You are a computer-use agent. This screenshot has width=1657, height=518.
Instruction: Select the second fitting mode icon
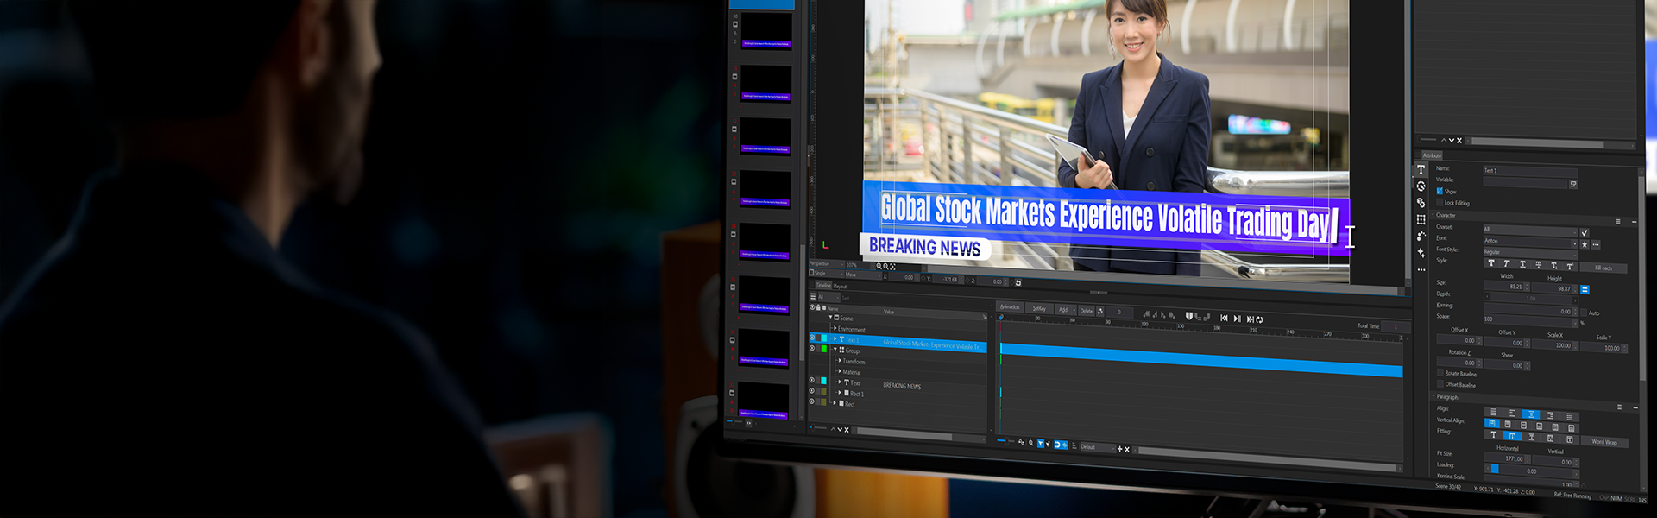[1512, 435]
